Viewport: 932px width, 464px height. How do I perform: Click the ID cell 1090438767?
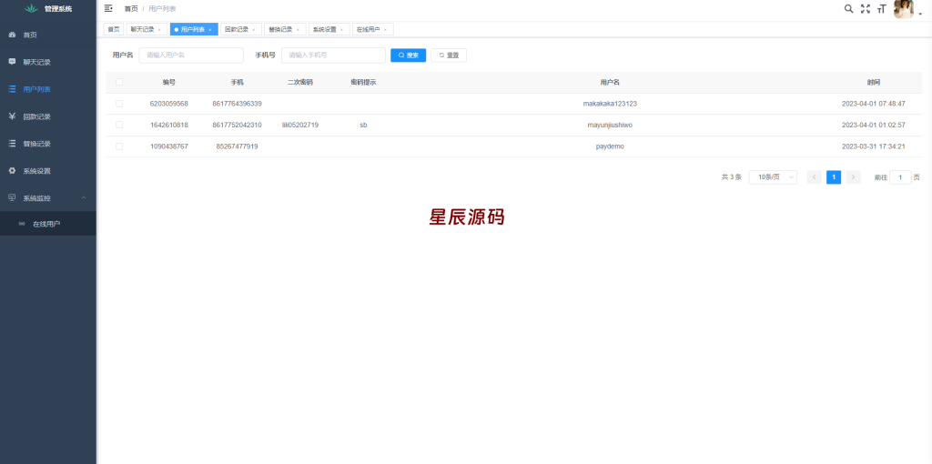(x=168, y=146)
